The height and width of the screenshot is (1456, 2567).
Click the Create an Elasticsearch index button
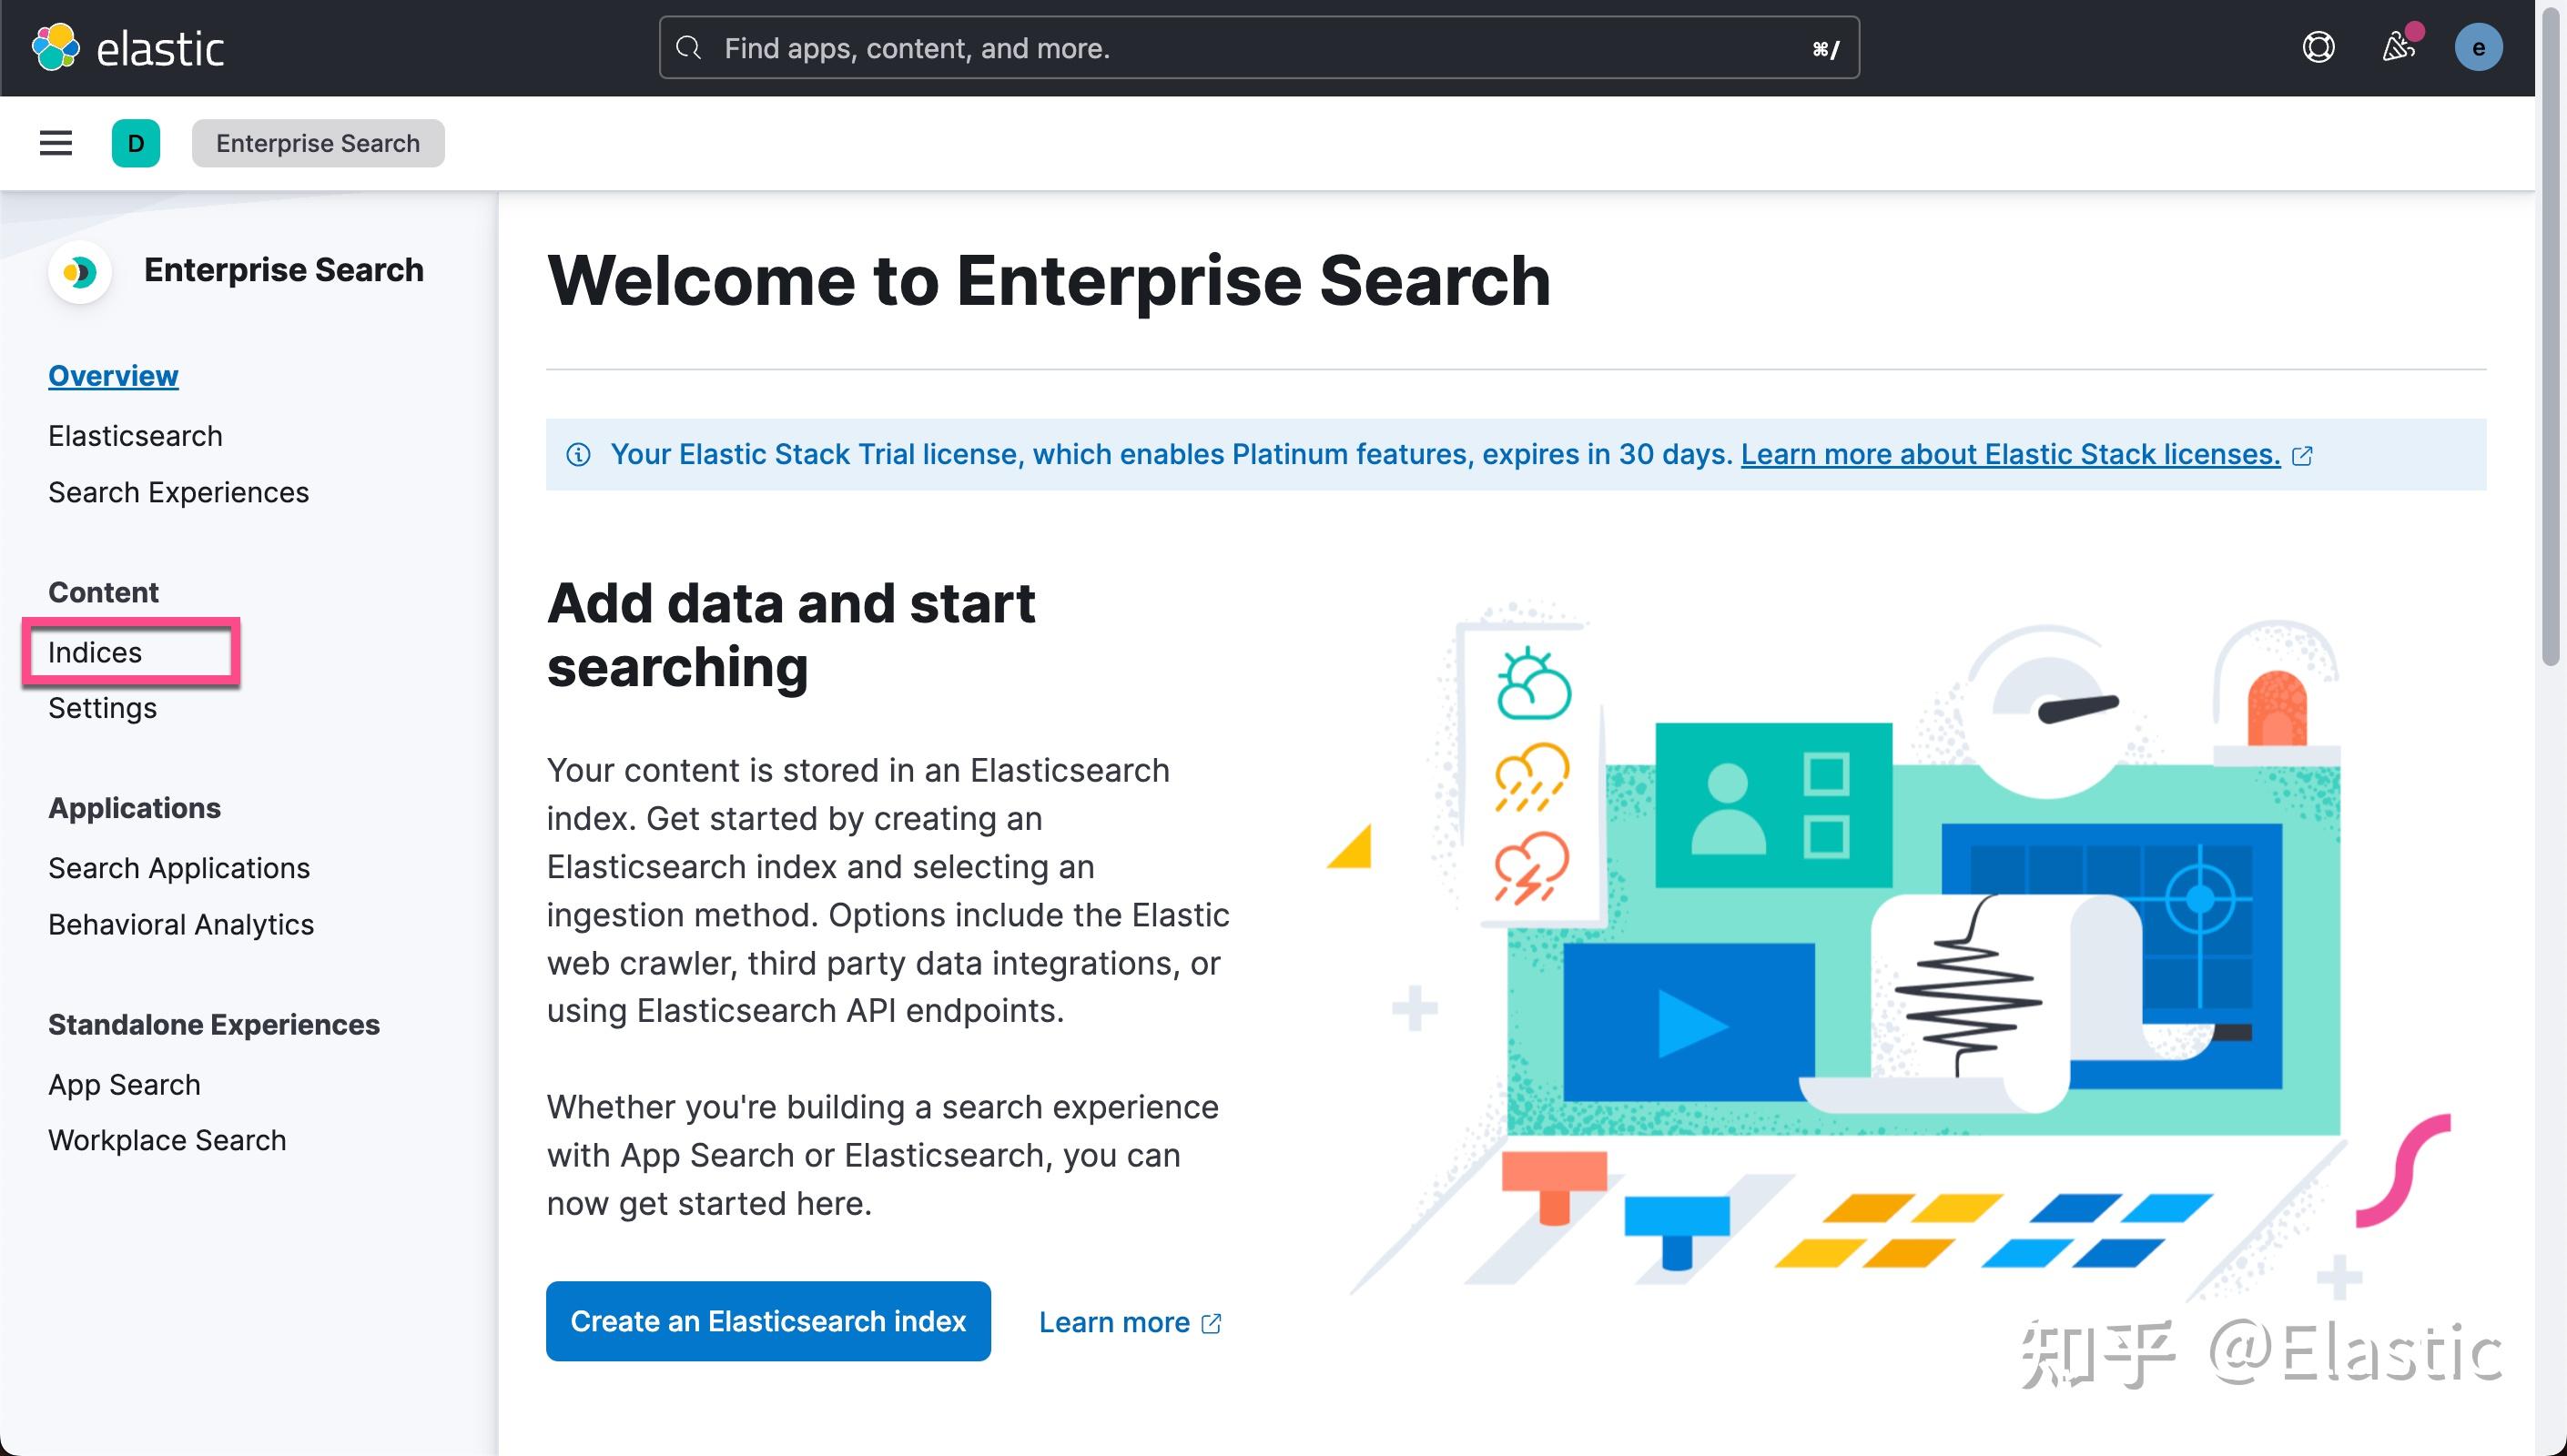point(767,1321)
